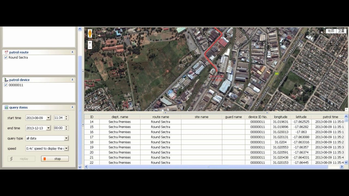Screen dimensions: 349x196
Task: Click latitude value -17.864031
Action: point(301,157)
